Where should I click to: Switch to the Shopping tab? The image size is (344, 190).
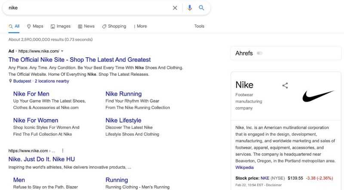click(x=114, y=26)
